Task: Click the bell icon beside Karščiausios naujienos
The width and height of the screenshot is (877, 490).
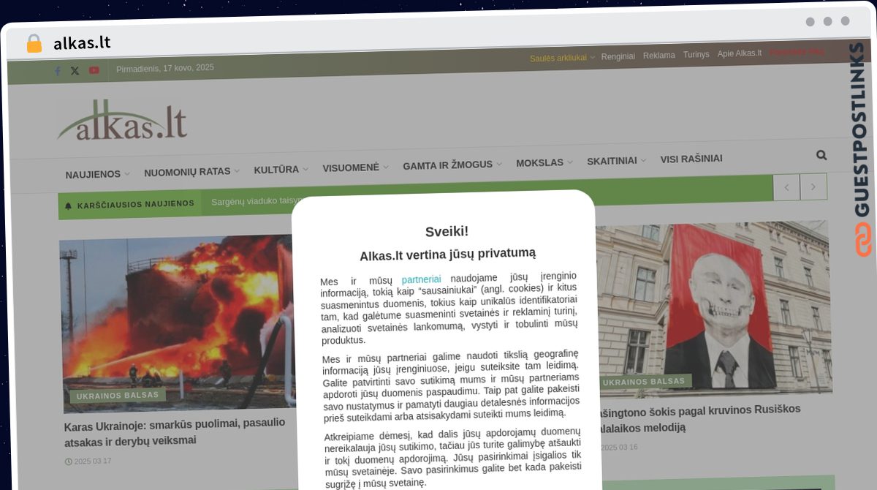Action: (x=69, y=206)
